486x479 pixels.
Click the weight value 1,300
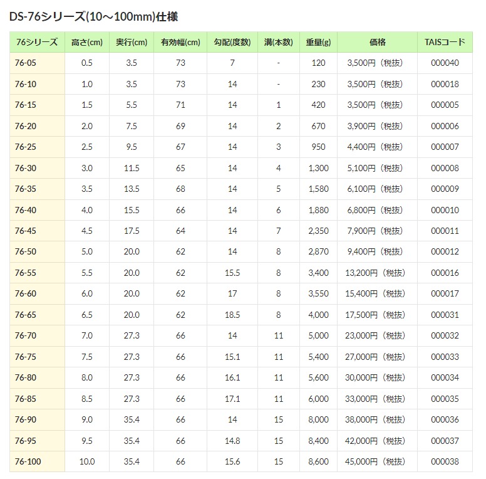click(318, 168)
